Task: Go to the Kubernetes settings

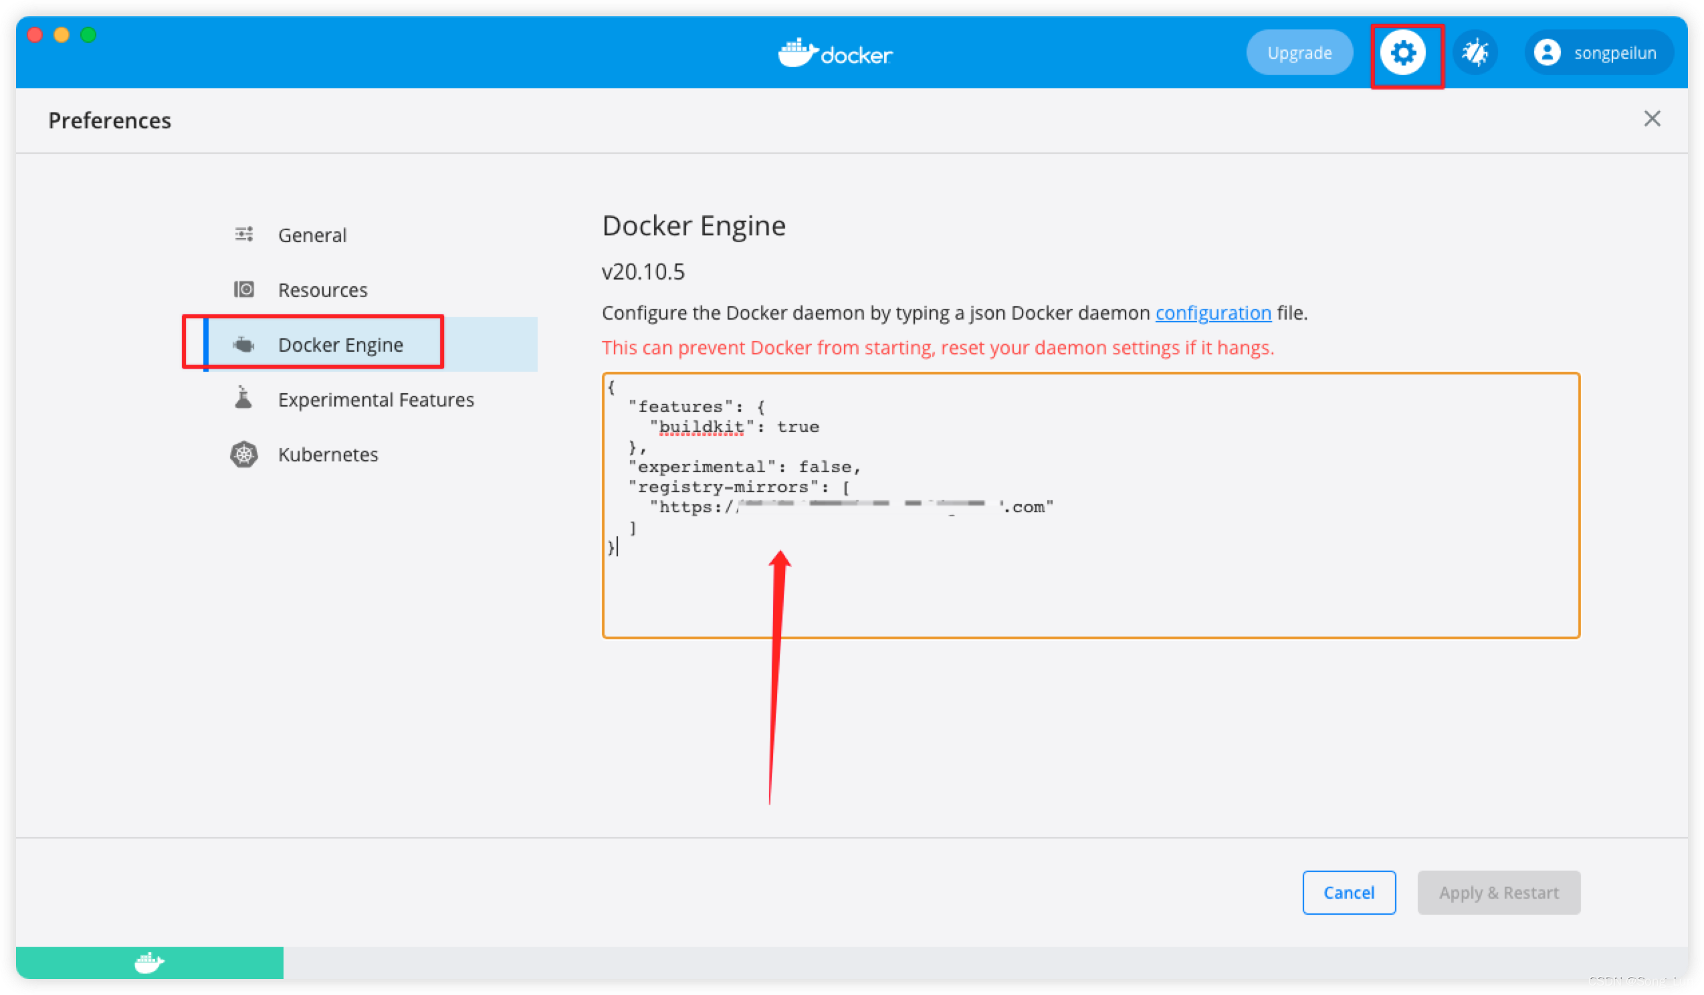Action: [328, 454]
